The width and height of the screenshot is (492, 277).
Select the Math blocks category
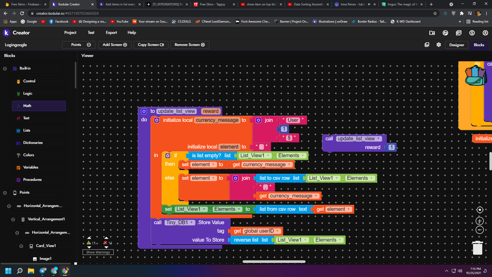click(39, 106)
